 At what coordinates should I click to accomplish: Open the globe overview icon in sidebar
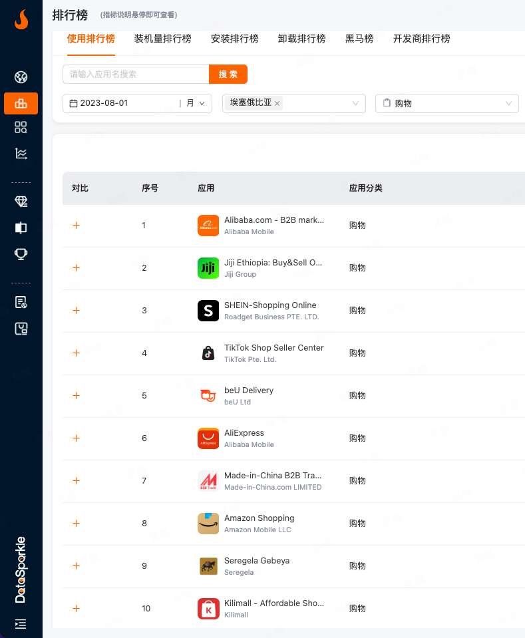tap(21, 77)
